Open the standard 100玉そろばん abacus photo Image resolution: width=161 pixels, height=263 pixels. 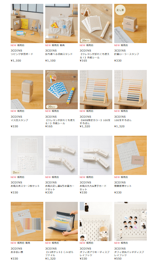click(130, 90)
